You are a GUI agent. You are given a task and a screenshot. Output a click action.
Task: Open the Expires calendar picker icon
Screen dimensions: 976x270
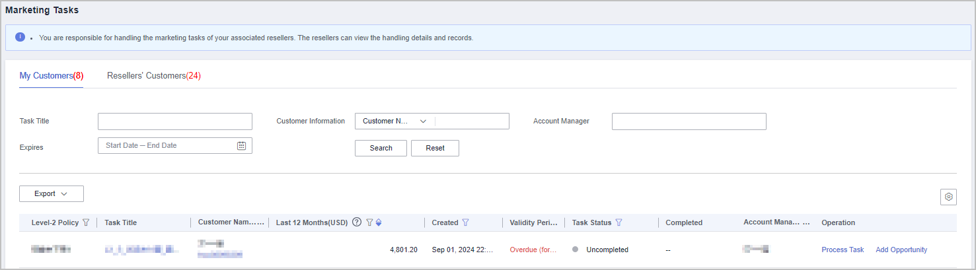[241, 145]
